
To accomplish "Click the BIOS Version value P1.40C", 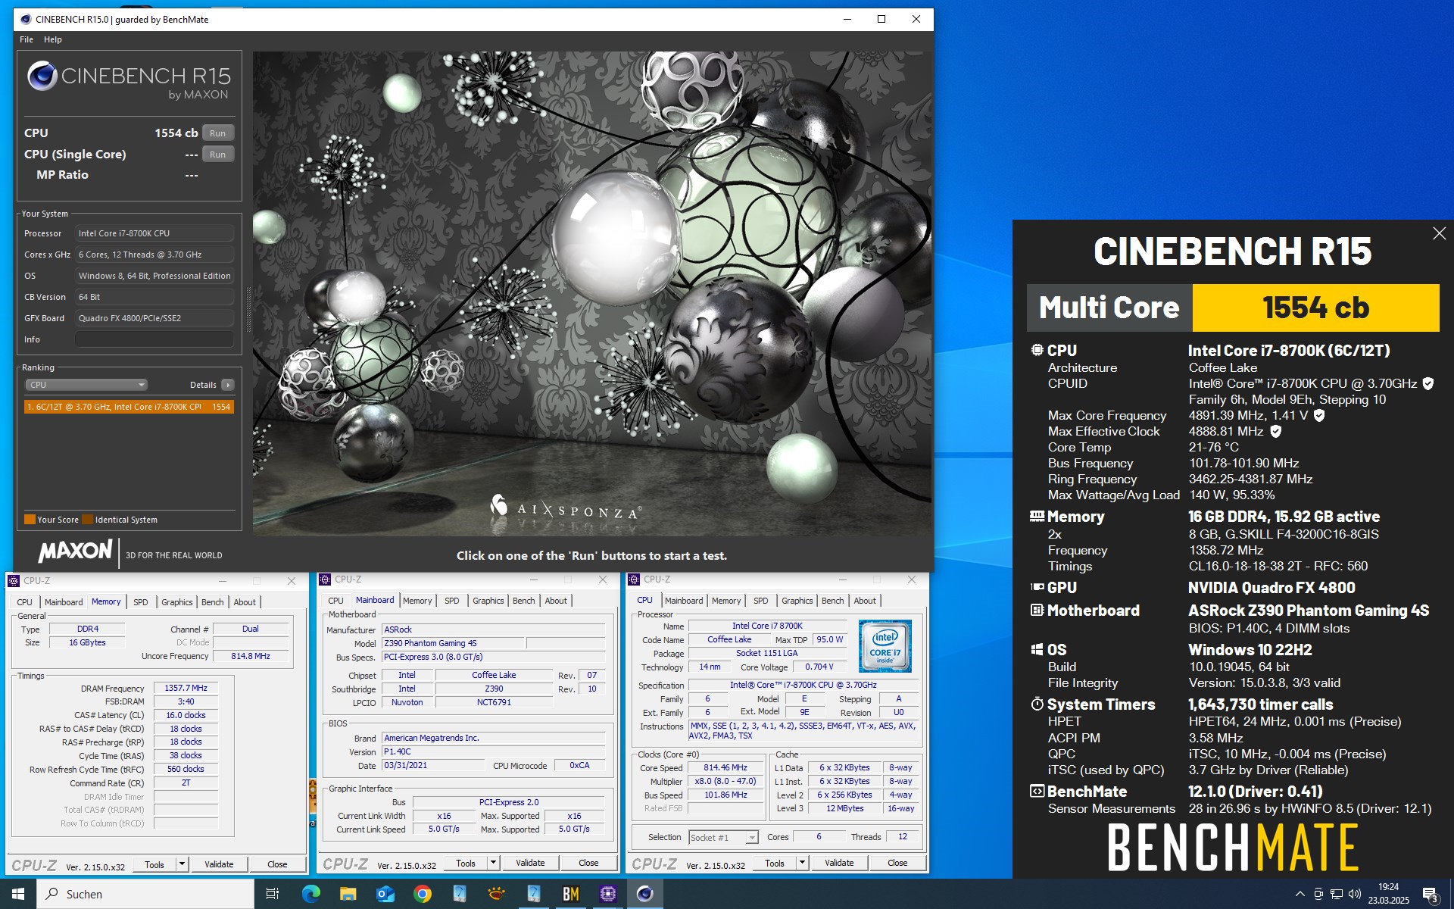I will (493, 751).
